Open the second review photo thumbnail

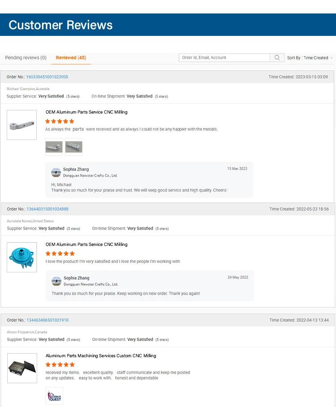point(74,147)
